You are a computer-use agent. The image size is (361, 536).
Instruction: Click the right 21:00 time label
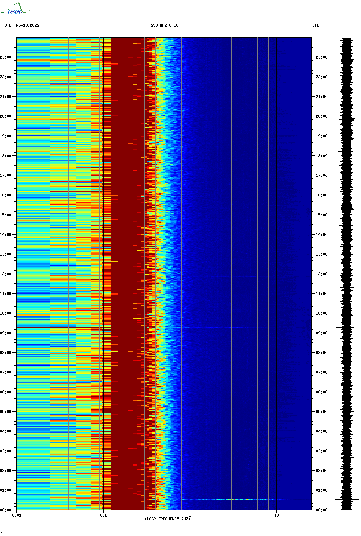point(322,97)
